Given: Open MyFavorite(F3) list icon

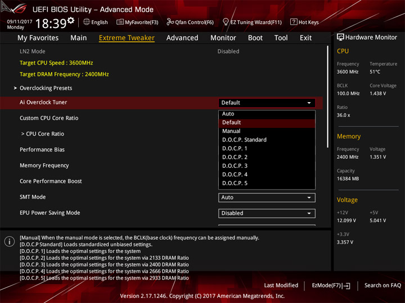Looking at the screenshot, I should (120, 22).
